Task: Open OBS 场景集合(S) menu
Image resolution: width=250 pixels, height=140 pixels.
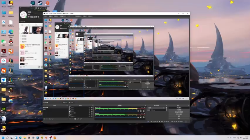Action: point(78,16)
